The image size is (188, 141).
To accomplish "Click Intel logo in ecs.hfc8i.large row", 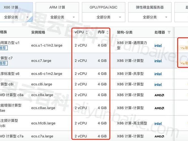I will (158, 124).
